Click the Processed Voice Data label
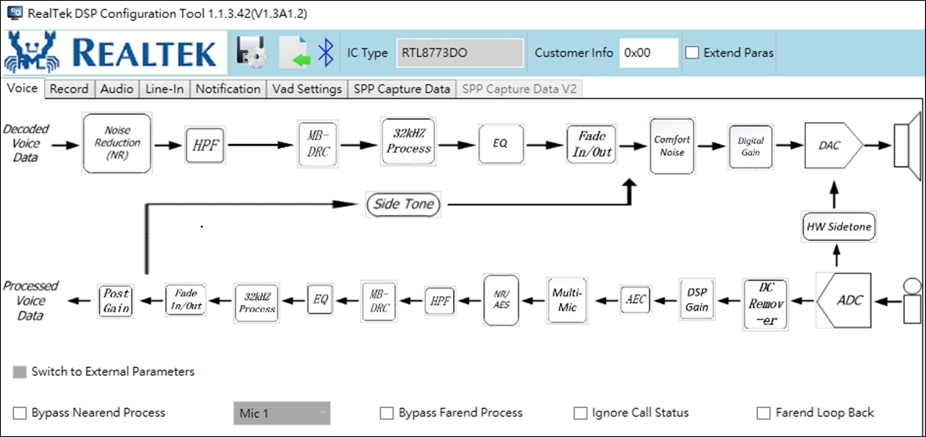Image resolution: width=926 pixels, height=437 pixels. (x=31, y=301)
